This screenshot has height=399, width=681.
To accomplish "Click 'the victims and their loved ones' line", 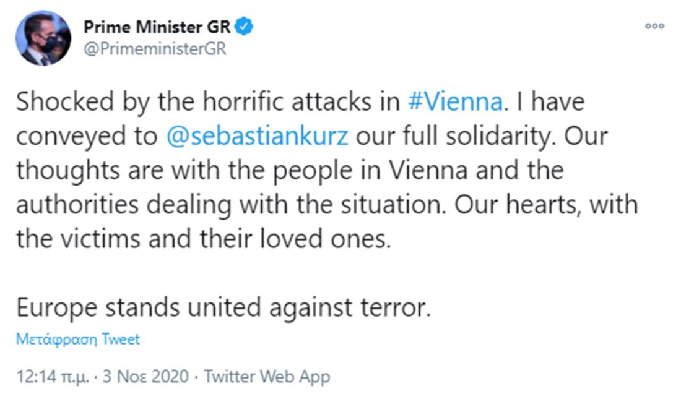I will point(204,238).
